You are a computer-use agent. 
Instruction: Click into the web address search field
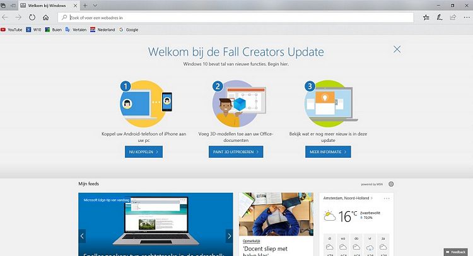click(236, 18)
